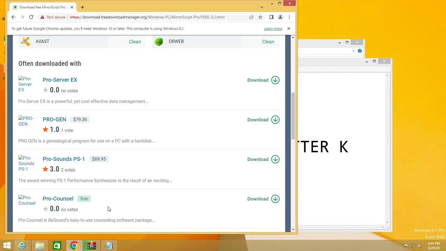
Task: Click scrollbar down arrow in the background document window
Action: 387,222
